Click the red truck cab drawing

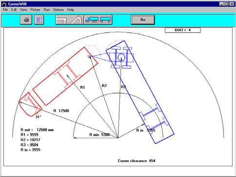click(30, 104)
